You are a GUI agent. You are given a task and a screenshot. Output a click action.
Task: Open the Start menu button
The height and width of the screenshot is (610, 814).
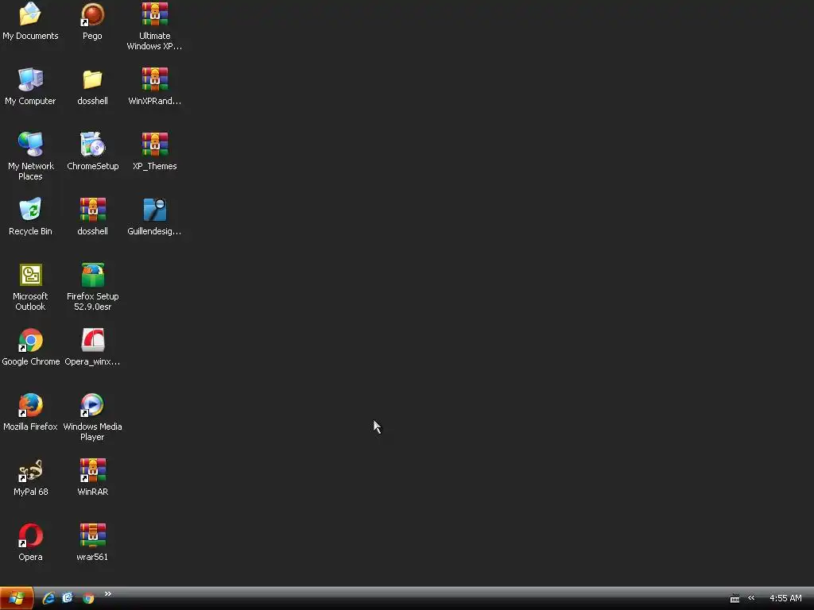click(x=17, y=598)
